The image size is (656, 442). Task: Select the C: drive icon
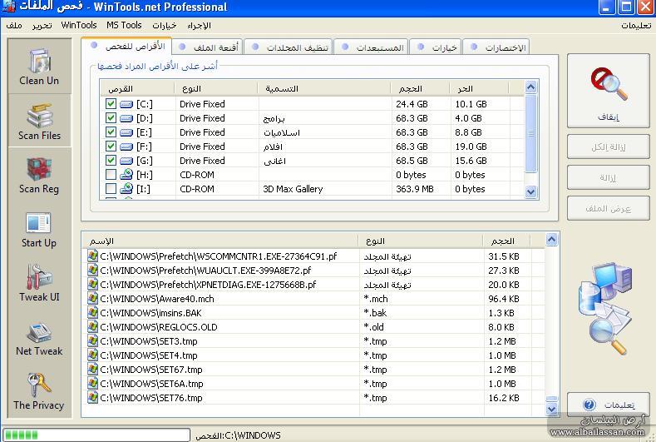pos(126,104)
